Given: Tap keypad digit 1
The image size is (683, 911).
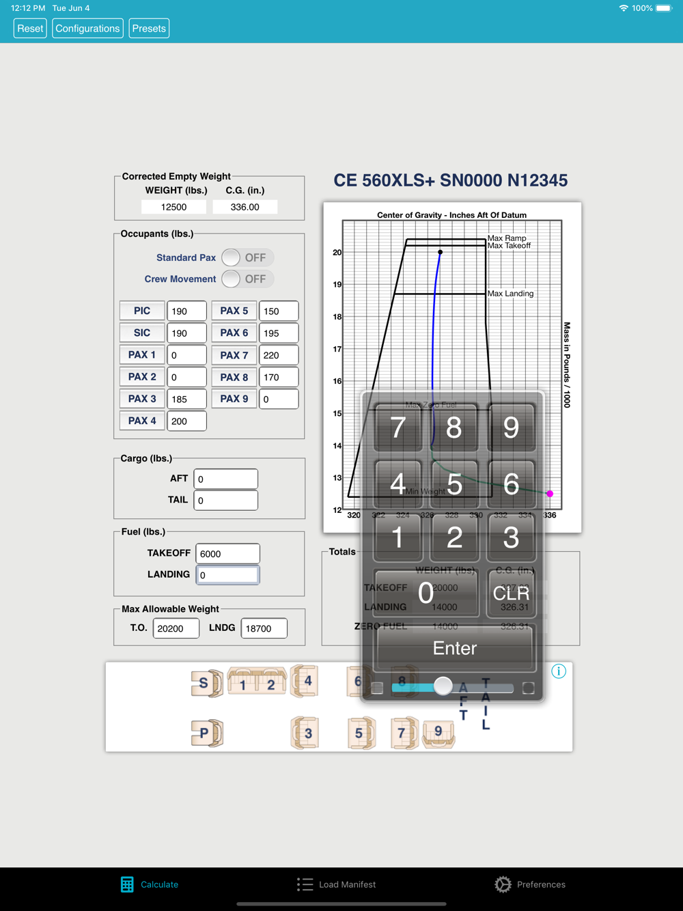Looking at the screenshot, I should [398, 538].
